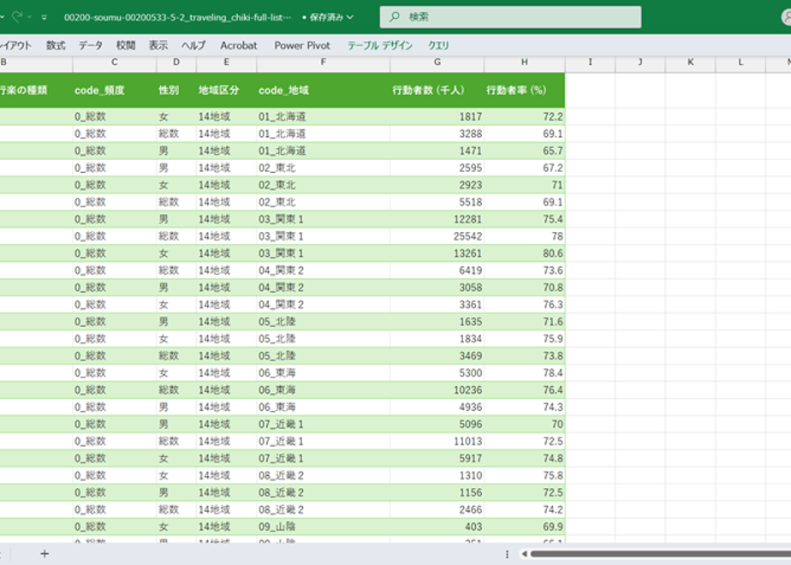Open the Quick Access Toolbar customize arrow
Screen dimensions: 791x565
[45, 17]
